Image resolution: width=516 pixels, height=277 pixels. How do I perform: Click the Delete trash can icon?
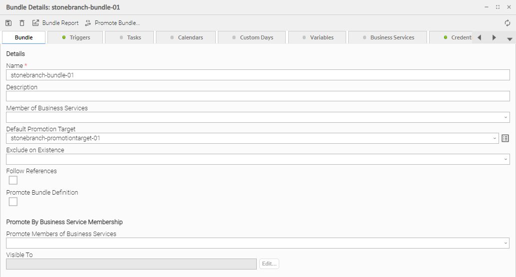pos(21,23)
